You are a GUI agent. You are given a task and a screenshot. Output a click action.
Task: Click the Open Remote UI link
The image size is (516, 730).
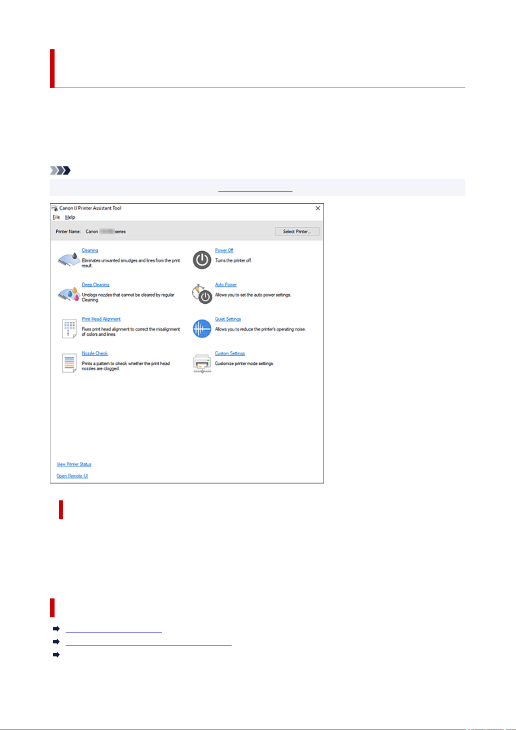coord(72,476)
